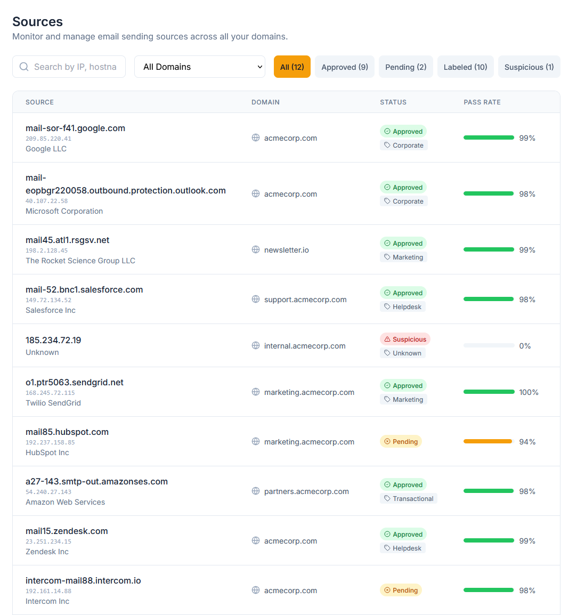
Task: Click the search magnifier icon
Action: click(x=24, y=66)
